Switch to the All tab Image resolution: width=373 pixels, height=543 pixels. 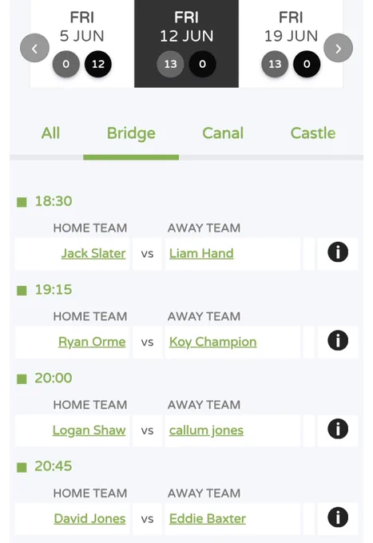50,133
